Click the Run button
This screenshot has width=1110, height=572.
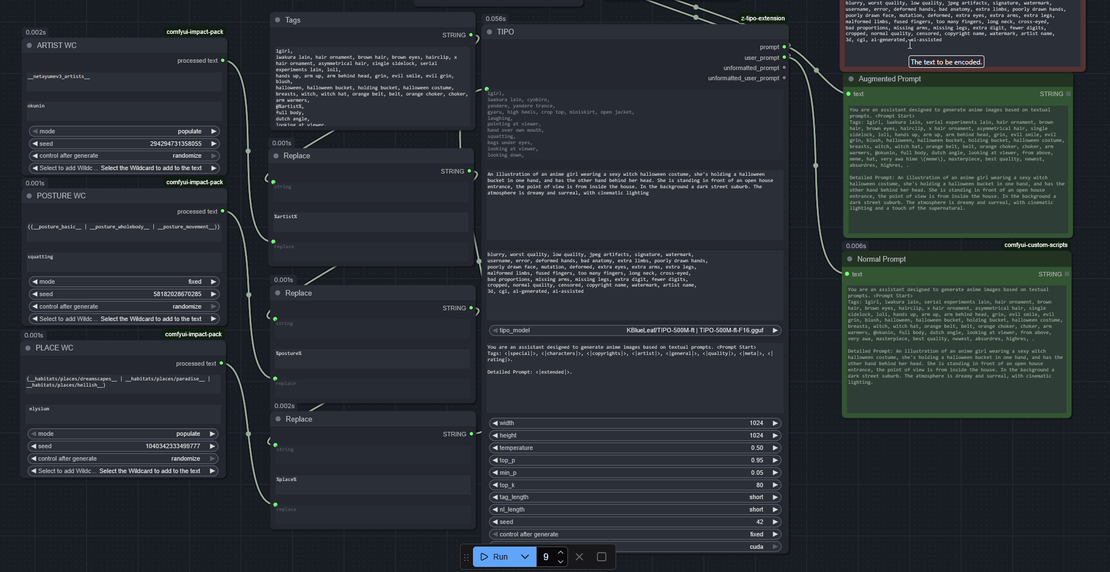click(x=494, y=557)
